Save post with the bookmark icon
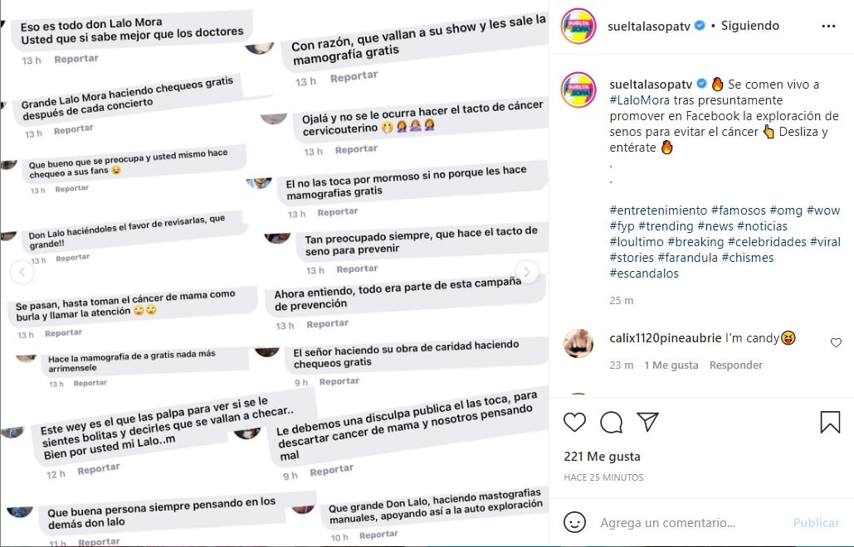Image resolution: width=854 pixels, height=547 pixels. click(830, 423)
